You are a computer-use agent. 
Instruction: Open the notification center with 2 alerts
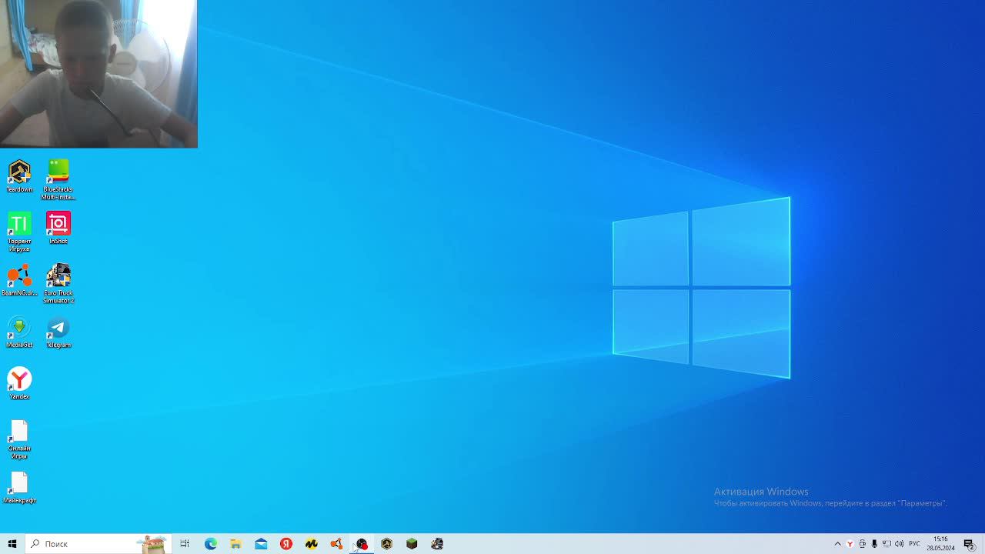969,544
